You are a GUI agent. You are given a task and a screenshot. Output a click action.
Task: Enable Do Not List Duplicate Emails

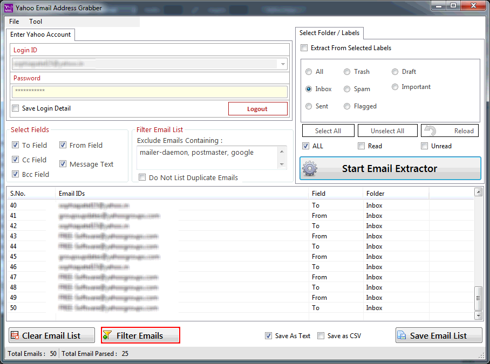tap(142, 177)
